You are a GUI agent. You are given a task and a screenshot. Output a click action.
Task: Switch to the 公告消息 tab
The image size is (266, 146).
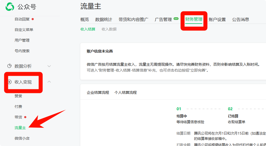coord(240,19)
